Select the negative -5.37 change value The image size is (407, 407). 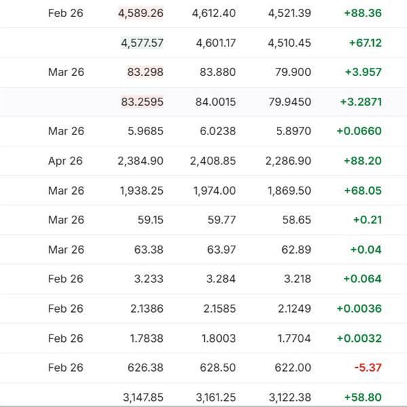tap(368, 368)
